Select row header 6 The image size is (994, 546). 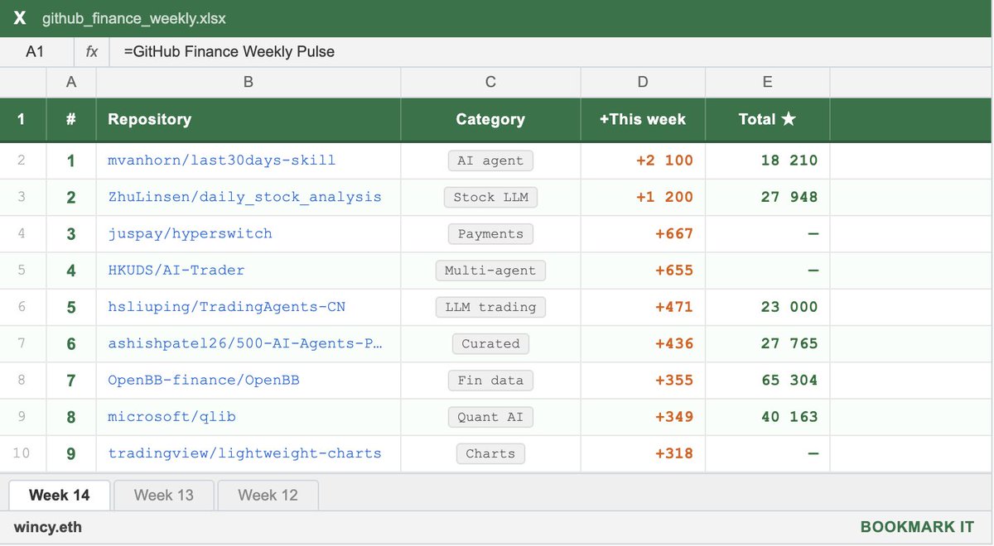(x=22, y=307)
